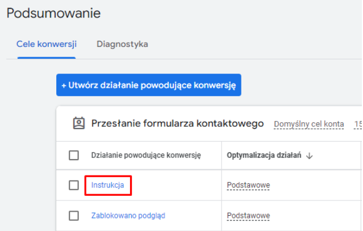Screen dimensions: 363x231
Task: Check the box for the Instrukcja row
Action: point(74,185)
